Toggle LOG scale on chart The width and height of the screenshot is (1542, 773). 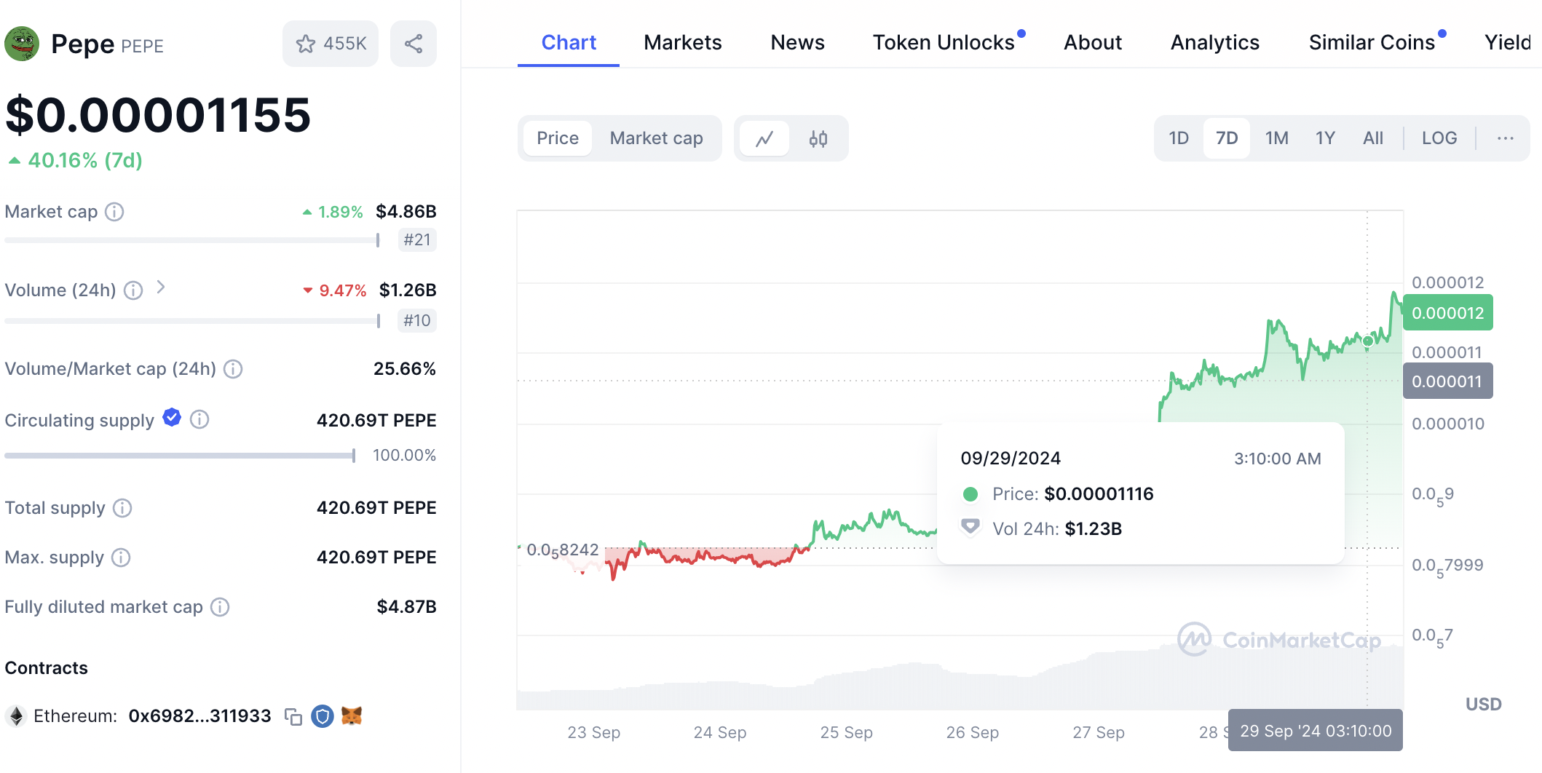(x=1439, y=138)
